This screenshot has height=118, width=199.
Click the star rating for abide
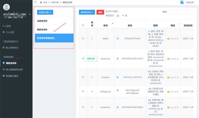pos(173,39)
